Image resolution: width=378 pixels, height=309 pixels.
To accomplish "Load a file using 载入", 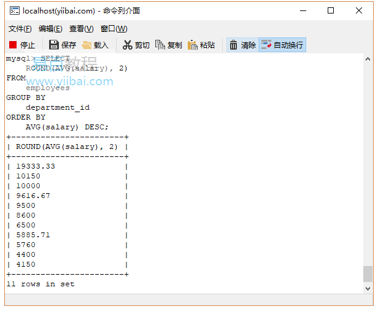I will (x=95, y=45).
